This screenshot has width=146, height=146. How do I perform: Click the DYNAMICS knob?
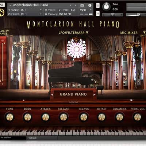pyautogui.click(x=120, y=117)
